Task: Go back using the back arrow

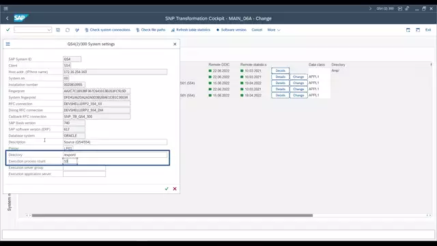Action: (8, 18)
